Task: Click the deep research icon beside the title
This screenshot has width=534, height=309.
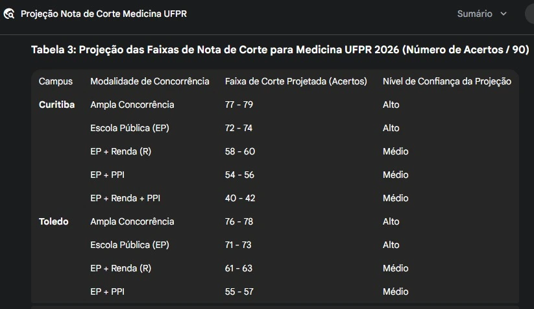Action: coord(9,14)
